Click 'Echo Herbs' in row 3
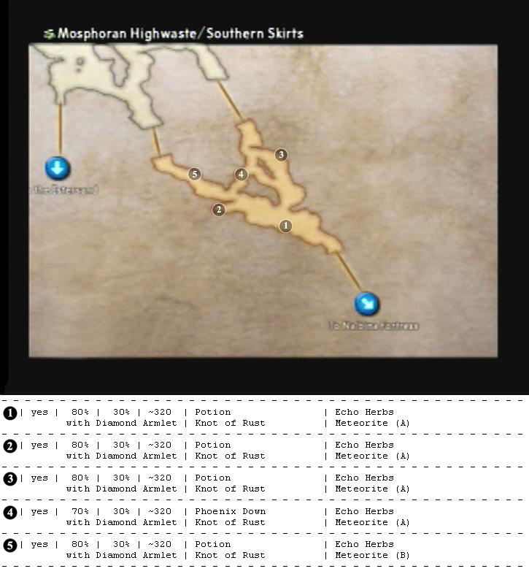 (364, 478)
